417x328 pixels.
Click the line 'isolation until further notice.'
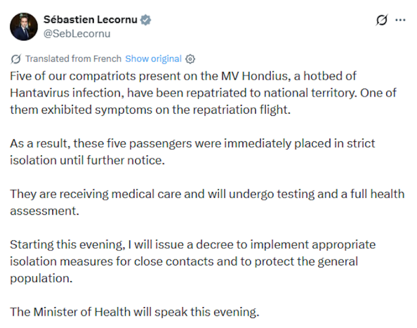pos(88,160)
